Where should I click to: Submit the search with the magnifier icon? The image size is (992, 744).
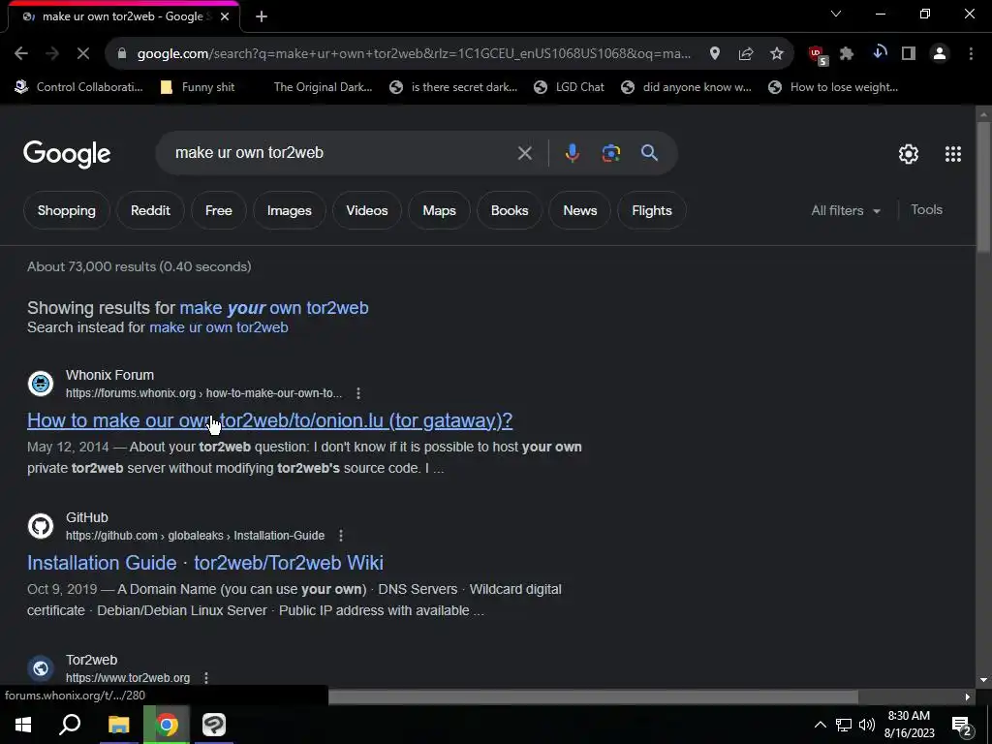[x=649, y=153]
